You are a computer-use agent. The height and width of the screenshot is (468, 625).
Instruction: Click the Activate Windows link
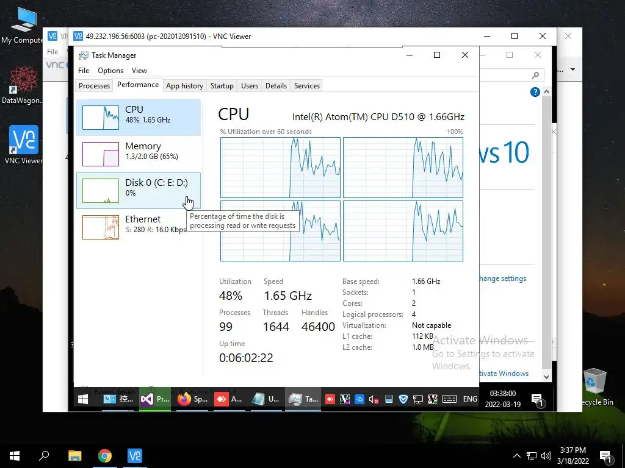(504, 374)
